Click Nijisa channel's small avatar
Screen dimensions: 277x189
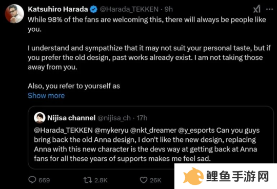(x=39, y=118)
